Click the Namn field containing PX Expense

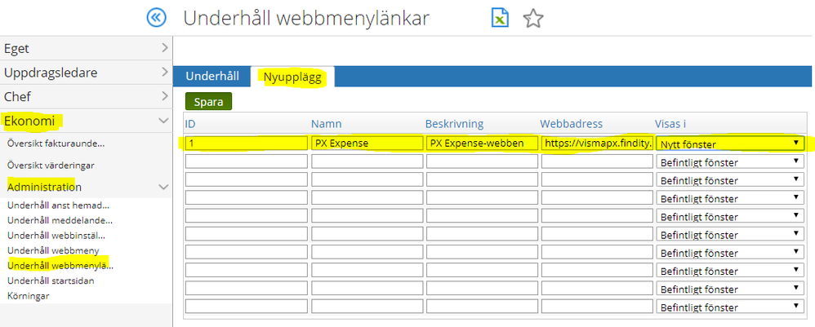click(x=366, y=144)
